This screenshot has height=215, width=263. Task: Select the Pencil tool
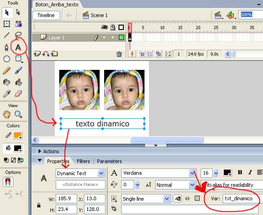(7, 70)
